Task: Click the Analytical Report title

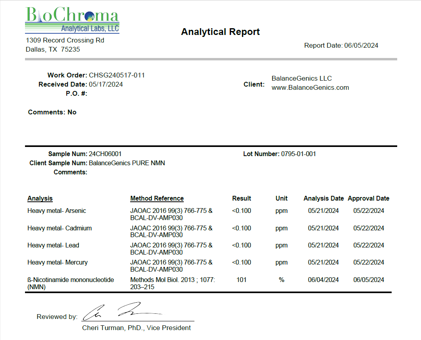Action: (x=220, y=32)
